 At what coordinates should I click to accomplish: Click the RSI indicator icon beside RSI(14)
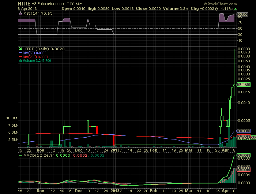20,14
